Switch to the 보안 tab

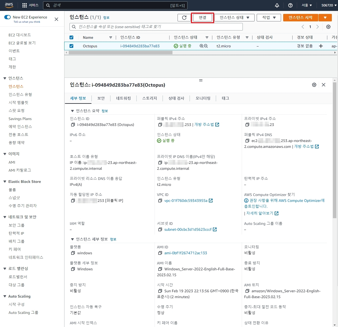(x=101, y=98)
